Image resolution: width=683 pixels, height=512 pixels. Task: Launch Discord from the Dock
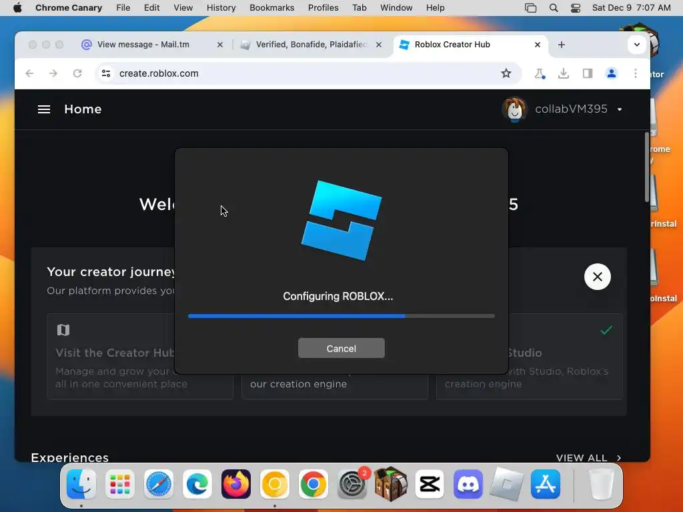pos(468,484)
